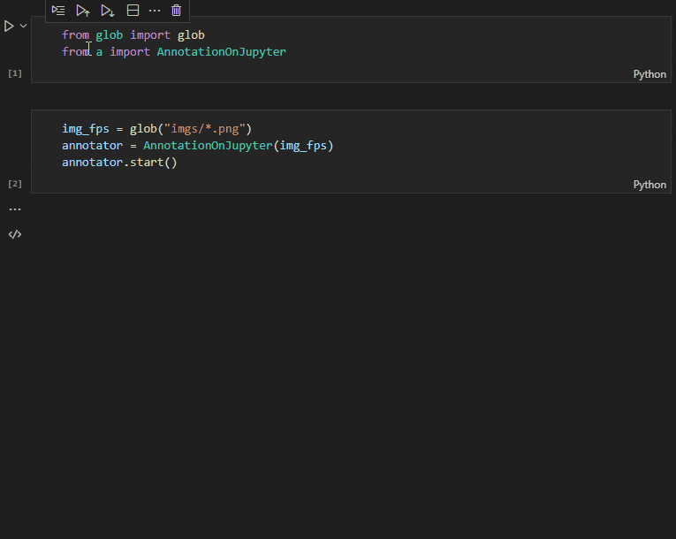Change second cell's Python language mode
The image size is (676, 539).
pos(649,185)
